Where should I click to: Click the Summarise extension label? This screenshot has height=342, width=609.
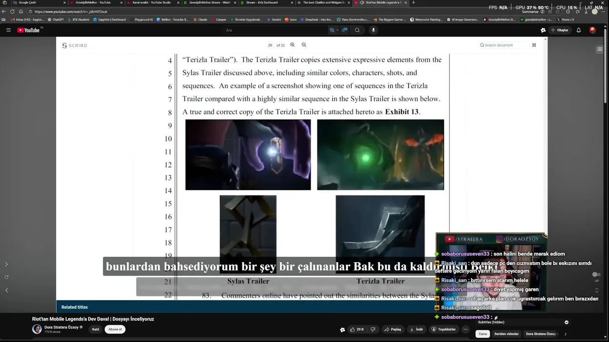pos(530,11)
